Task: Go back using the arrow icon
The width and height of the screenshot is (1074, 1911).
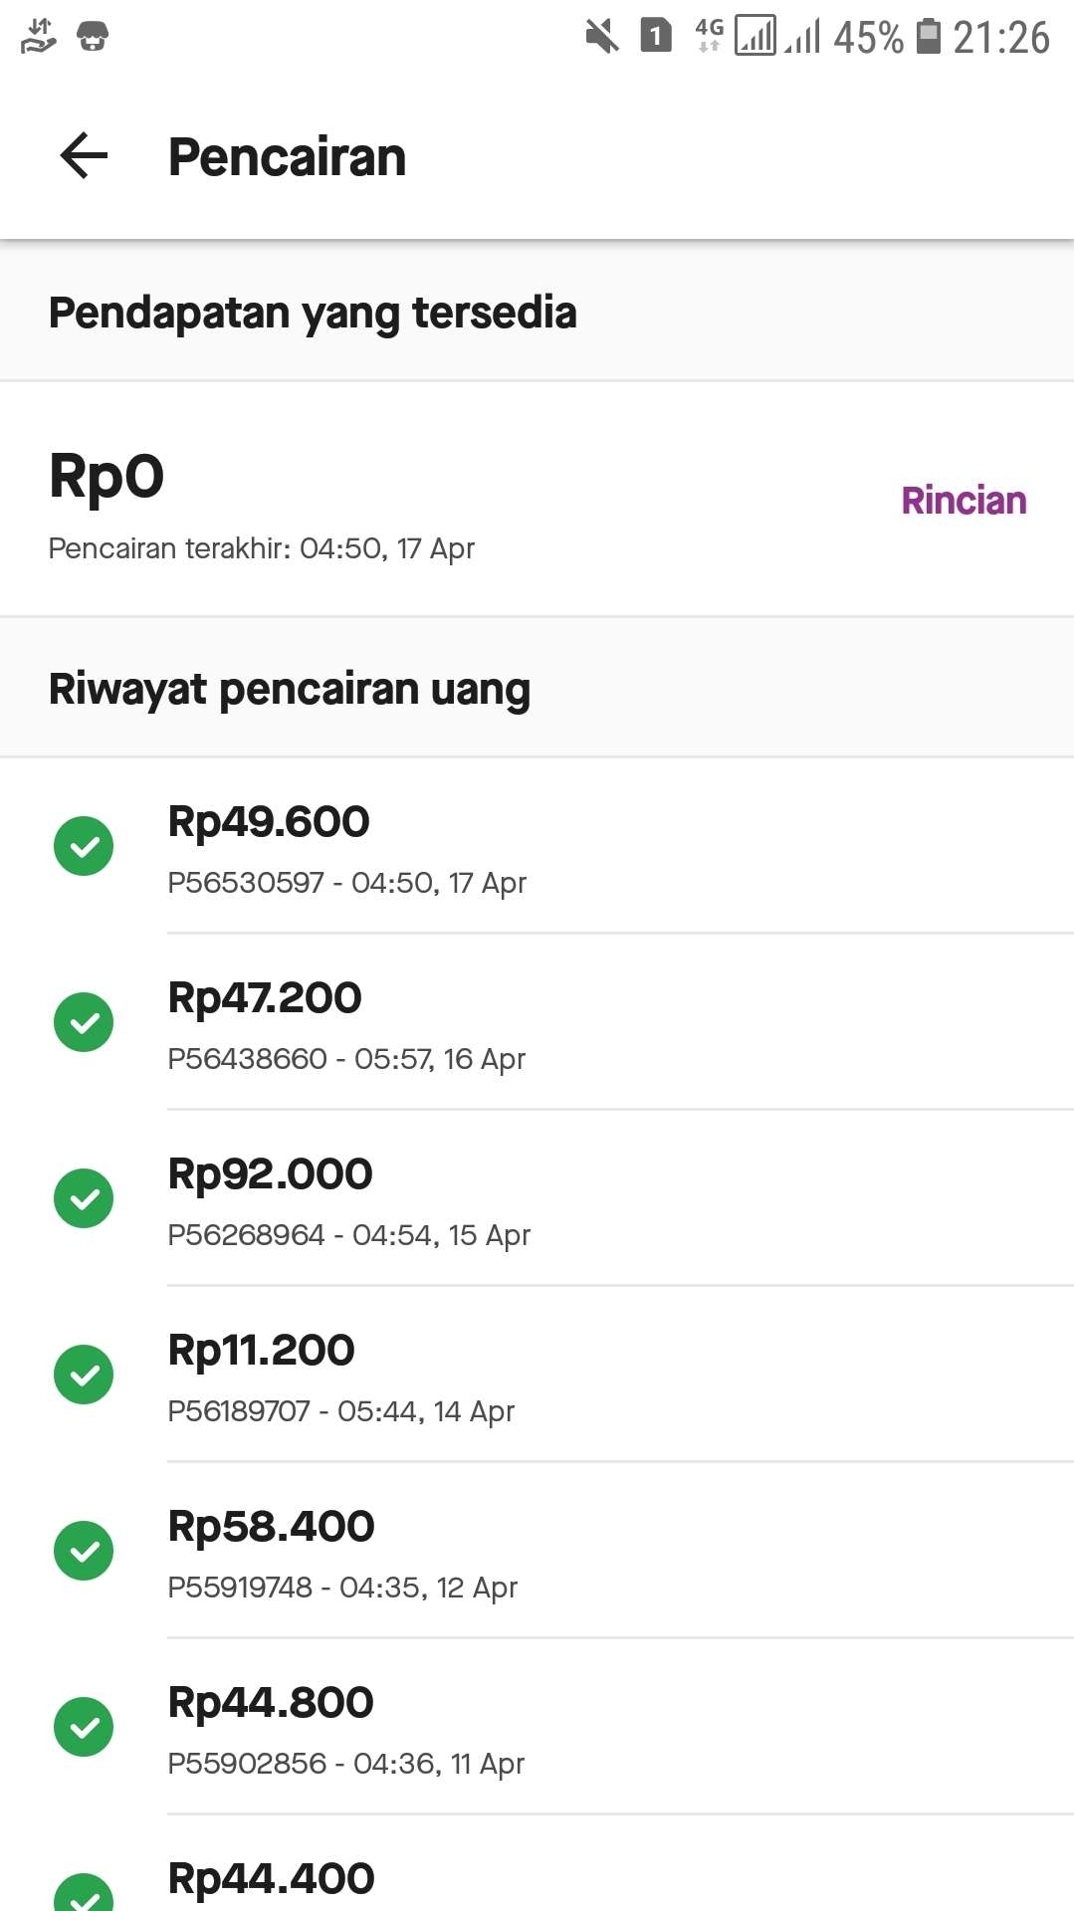Action: (84, 156)
